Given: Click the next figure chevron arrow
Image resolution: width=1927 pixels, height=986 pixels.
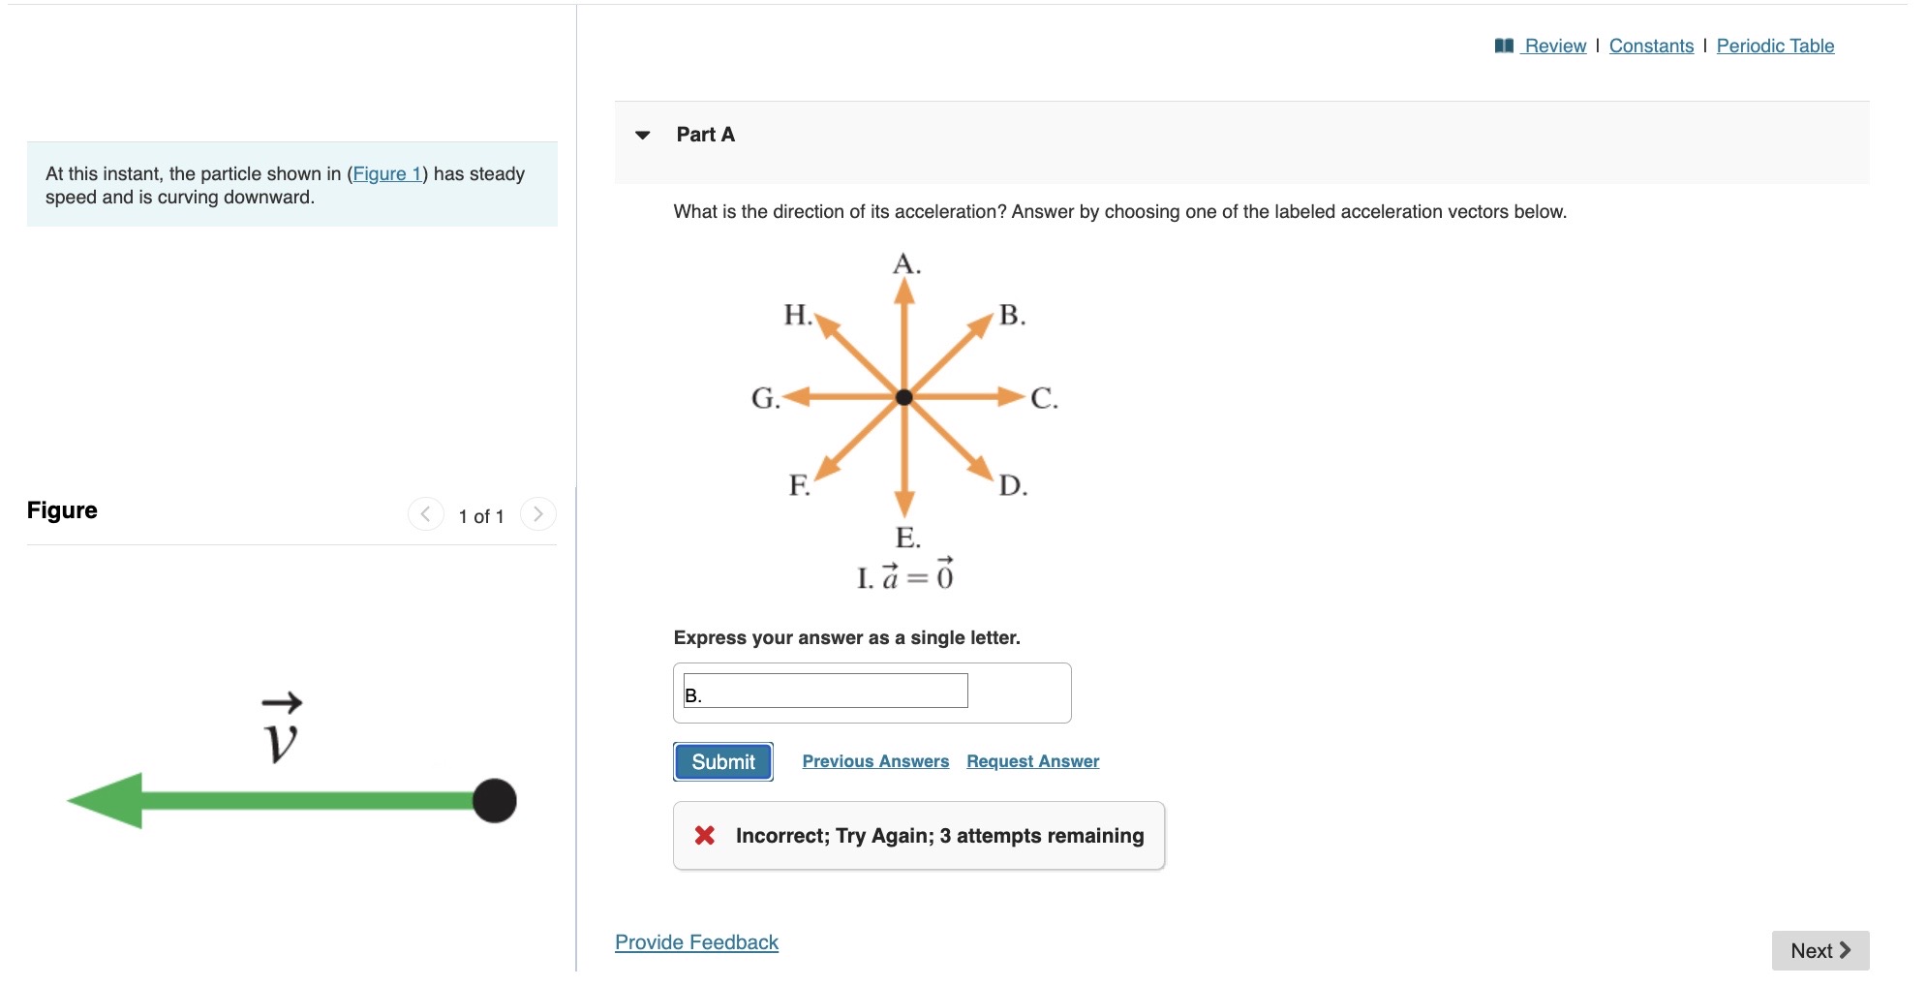Looking at the screenshot, I should tap(538, 514).
